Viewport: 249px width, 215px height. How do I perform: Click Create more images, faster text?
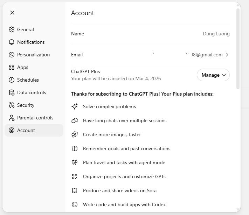(112, 135)
